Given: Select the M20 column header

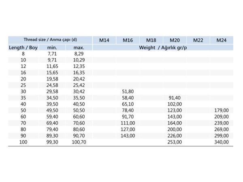Looking at the screenshot, I should tap(175, 40).
